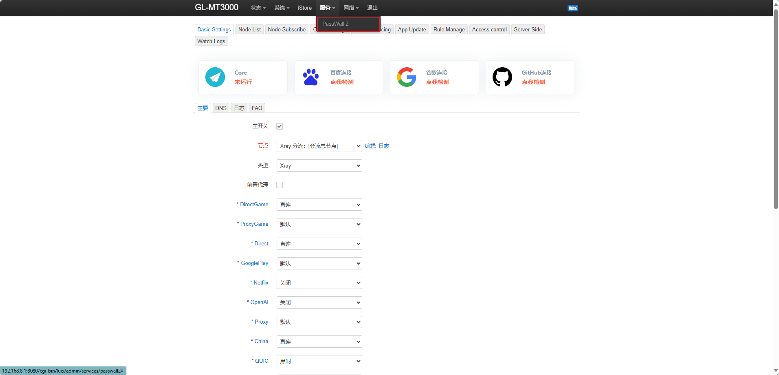
Task: Switch to the Node List tab
Action: tap(249, 29)
